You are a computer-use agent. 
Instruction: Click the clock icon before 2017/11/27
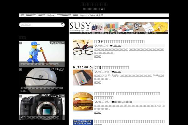point(96,102)
